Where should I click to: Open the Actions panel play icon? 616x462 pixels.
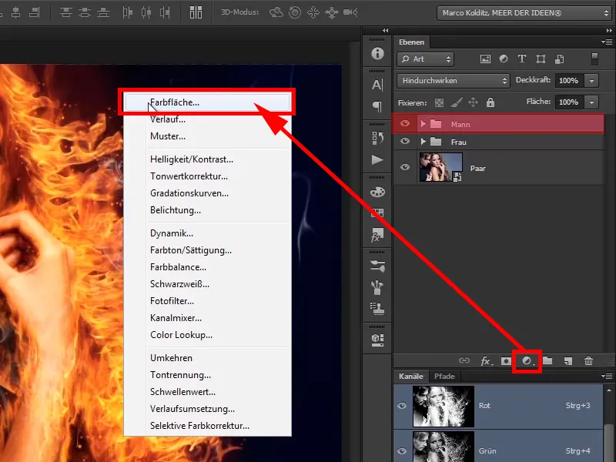(x=377, y=160)
